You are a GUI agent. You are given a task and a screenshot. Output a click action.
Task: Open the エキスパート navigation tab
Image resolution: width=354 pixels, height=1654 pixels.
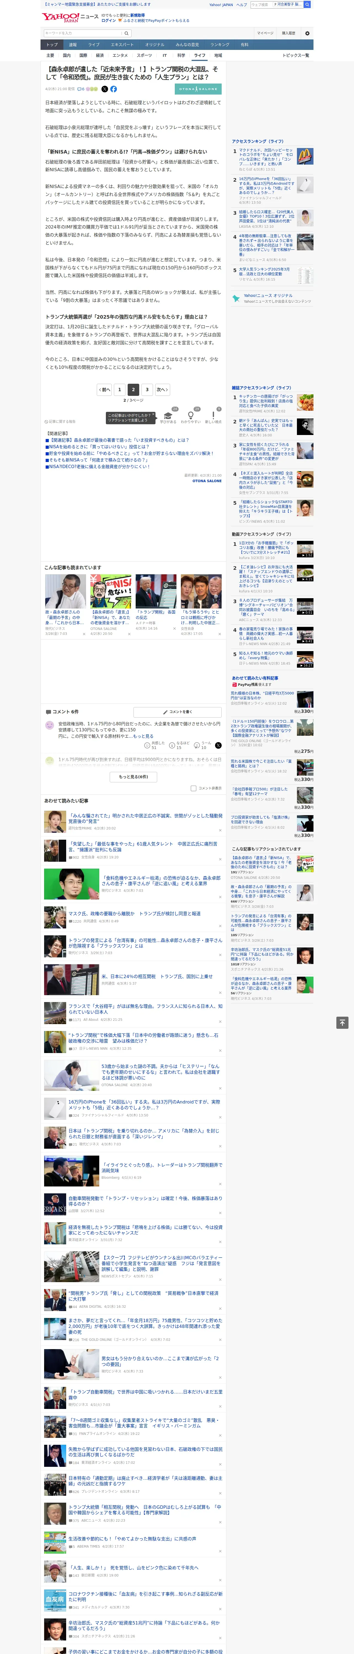122,45
